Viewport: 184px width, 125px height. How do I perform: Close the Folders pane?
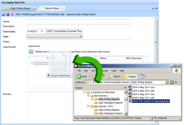(125, 88)
